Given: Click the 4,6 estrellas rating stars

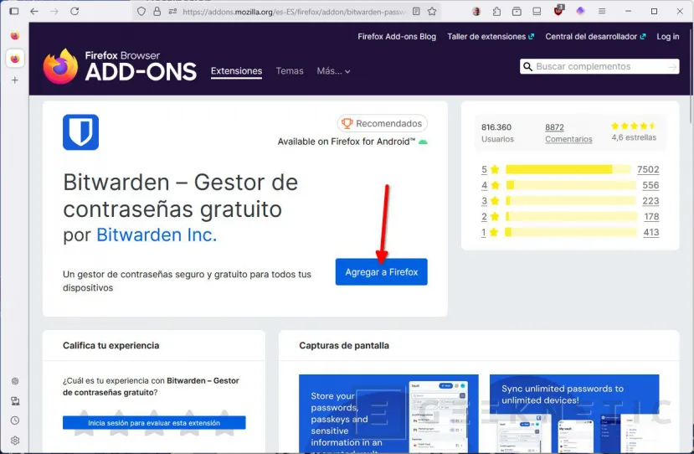Looking at the screenshot, I should coord(634,126).
